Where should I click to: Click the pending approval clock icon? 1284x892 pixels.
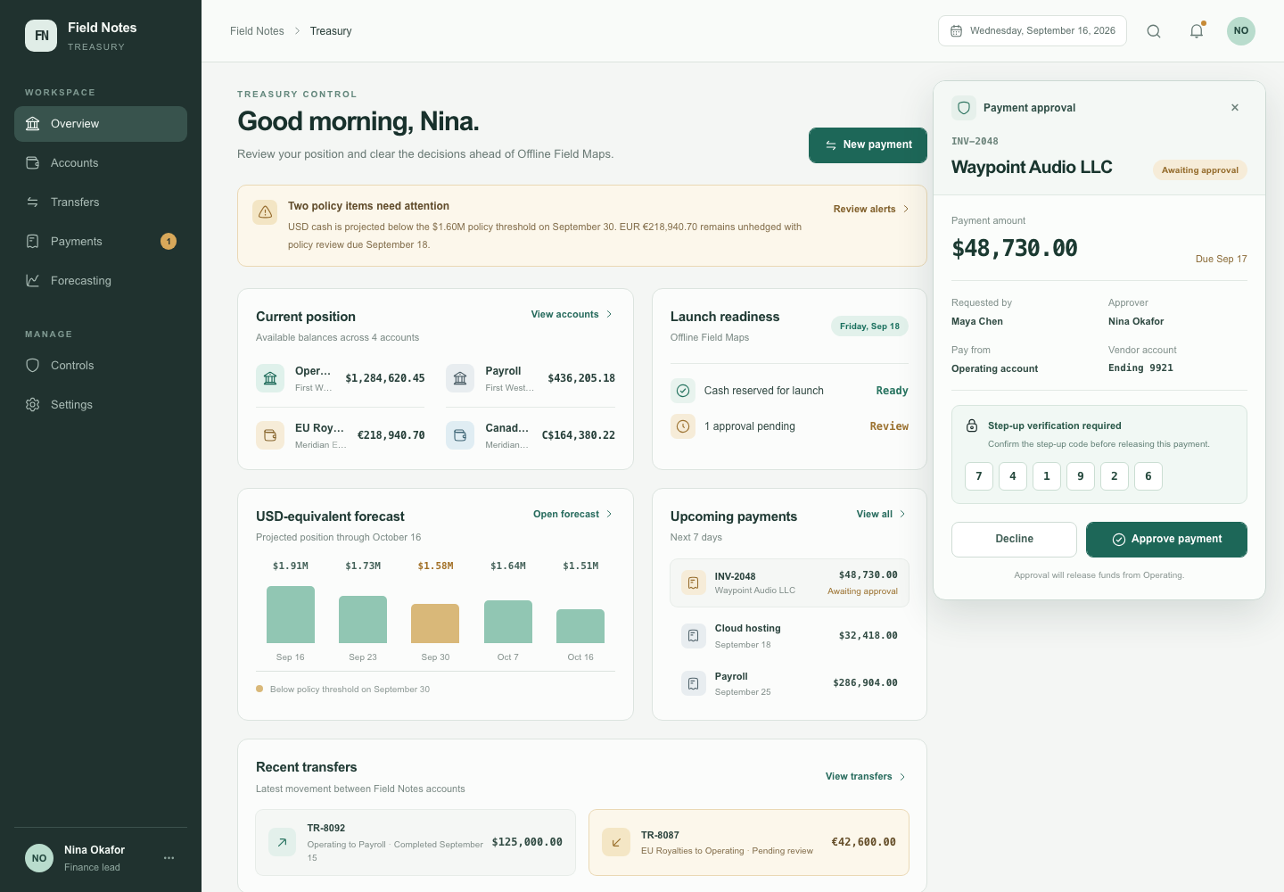point(683,426)
